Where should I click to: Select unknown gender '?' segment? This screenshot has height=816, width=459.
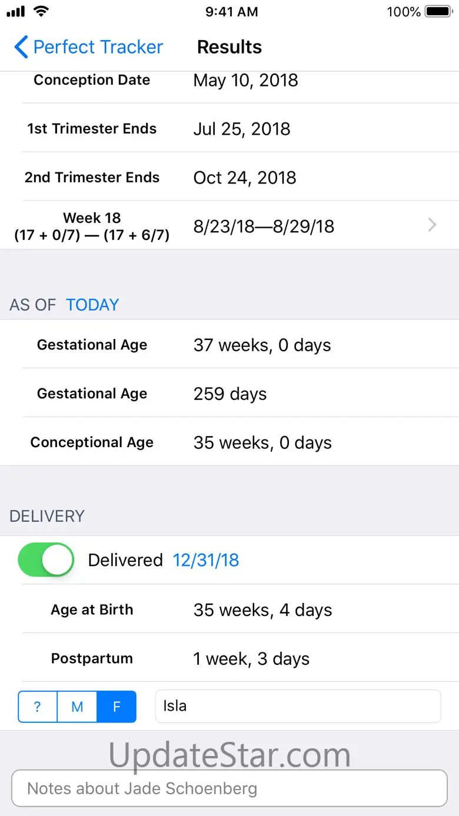(x=38, y=707)
